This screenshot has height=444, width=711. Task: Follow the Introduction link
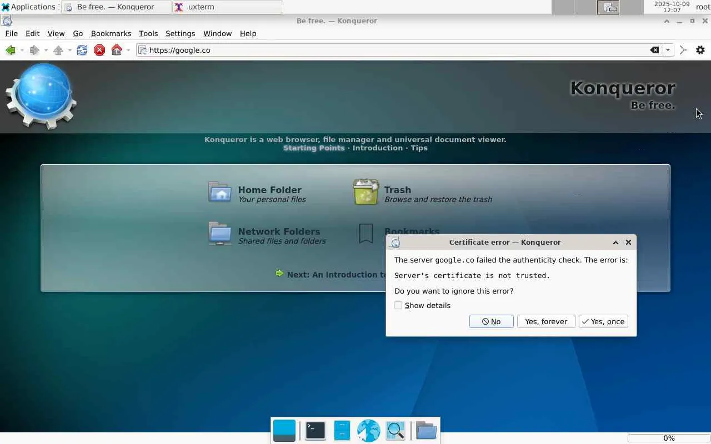(x=377, y=148)
